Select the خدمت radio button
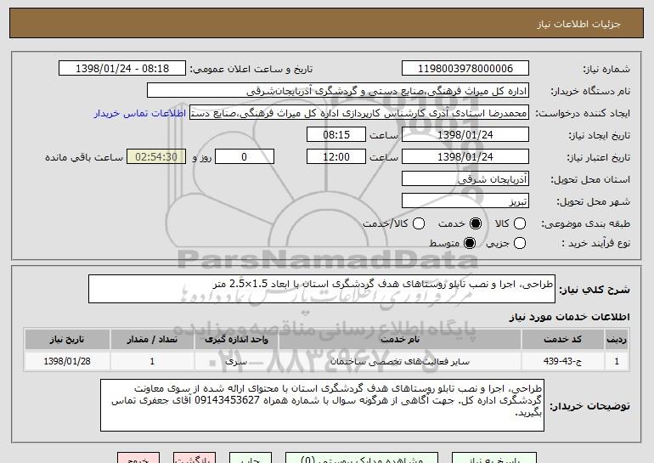 tap(476, 223)
